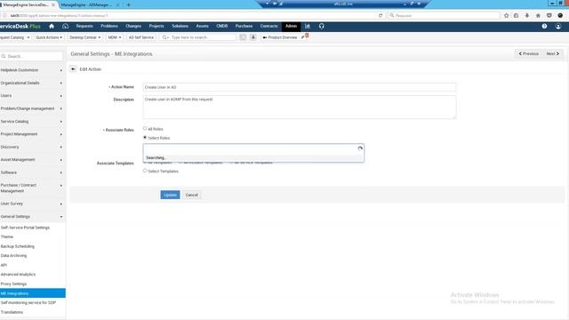This screenshot has height=320, width=569.
Task: Switch to ManageEngine ADManager browser tab
Action: pyautogui.click(x=86, y=4)
